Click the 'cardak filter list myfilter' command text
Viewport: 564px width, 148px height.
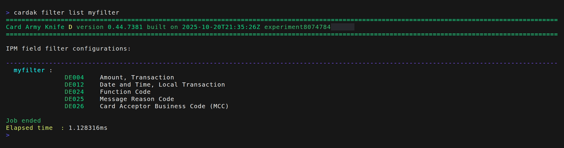(66, 13)
